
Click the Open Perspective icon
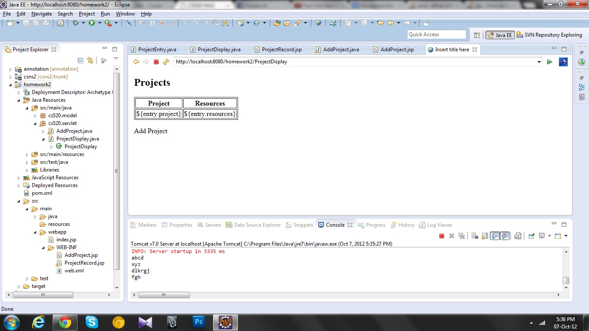[x=477, y=35]
